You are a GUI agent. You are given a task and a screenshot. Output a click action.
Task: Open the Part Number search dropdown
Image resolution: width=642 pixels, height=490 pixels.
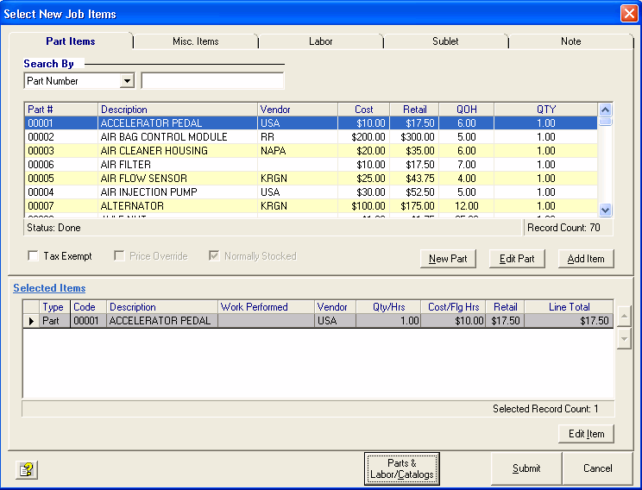[x=128, y=81]
